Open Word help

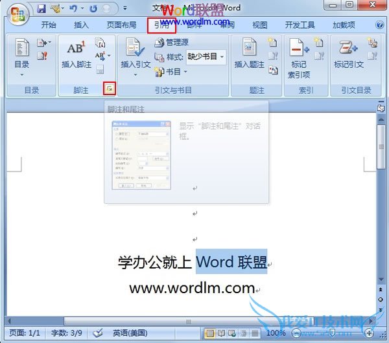379,25
